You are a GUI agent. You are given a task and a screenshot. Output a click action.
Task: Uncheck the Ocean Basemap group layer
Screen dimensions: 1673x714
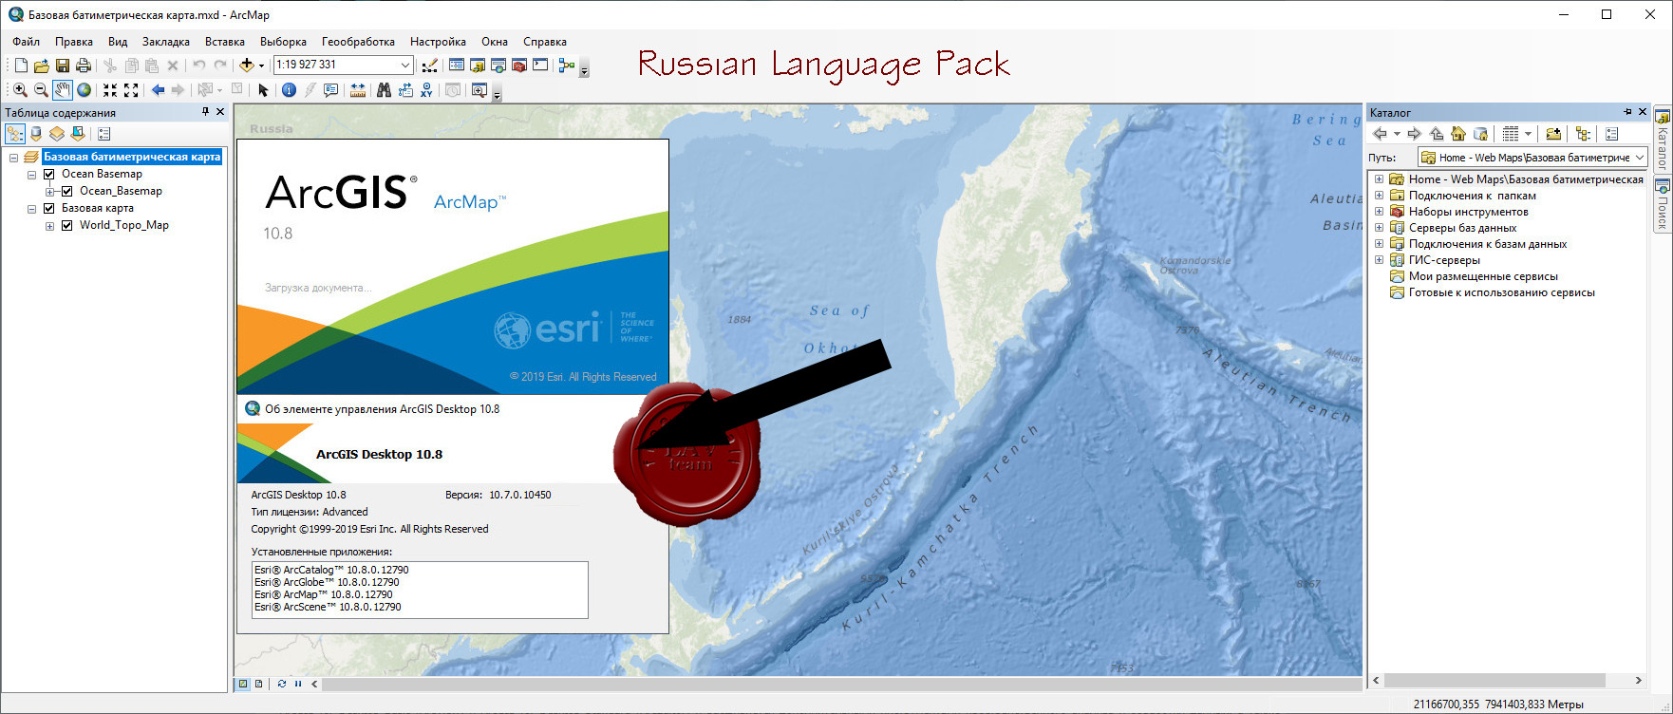pyautogui.click(x=49, y=175)
